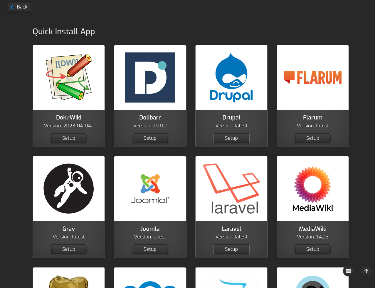The height and width of the screenshot is (288, 375).
Task: Click Setup under Laravel
Action: [x=231, y=249]
